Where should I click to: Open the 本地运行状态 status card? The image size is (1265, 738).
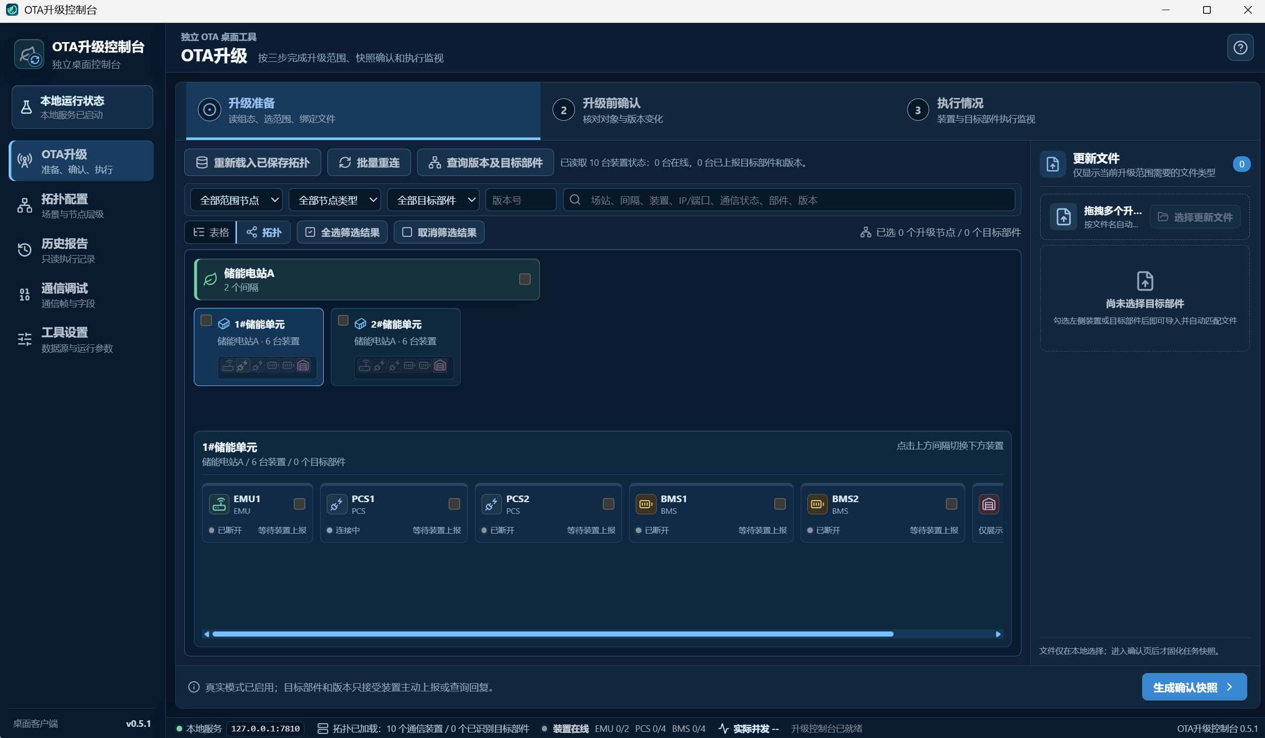point(82,107)
